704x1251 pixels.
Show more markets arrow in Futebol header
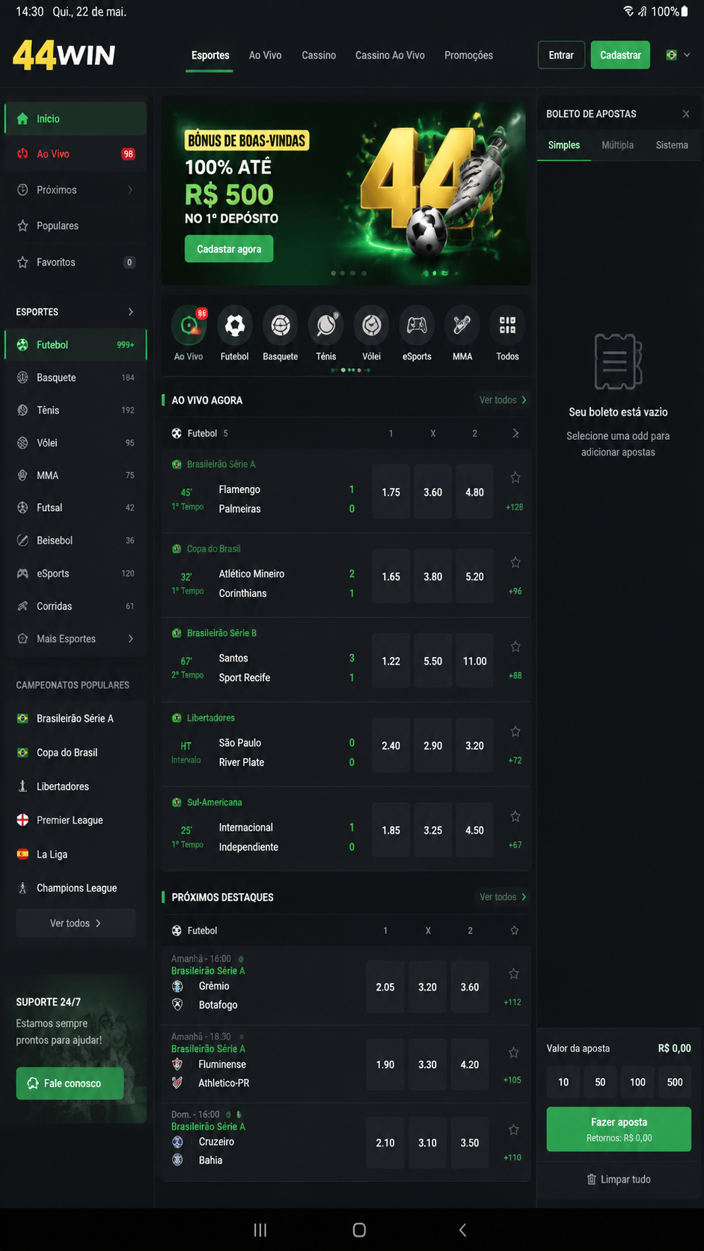coord(515,433)
